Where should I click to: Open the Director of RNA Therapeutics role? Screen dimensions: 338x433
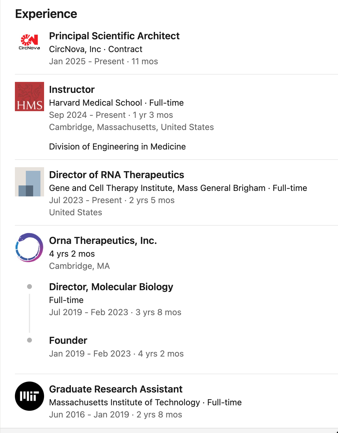(116, 175)
